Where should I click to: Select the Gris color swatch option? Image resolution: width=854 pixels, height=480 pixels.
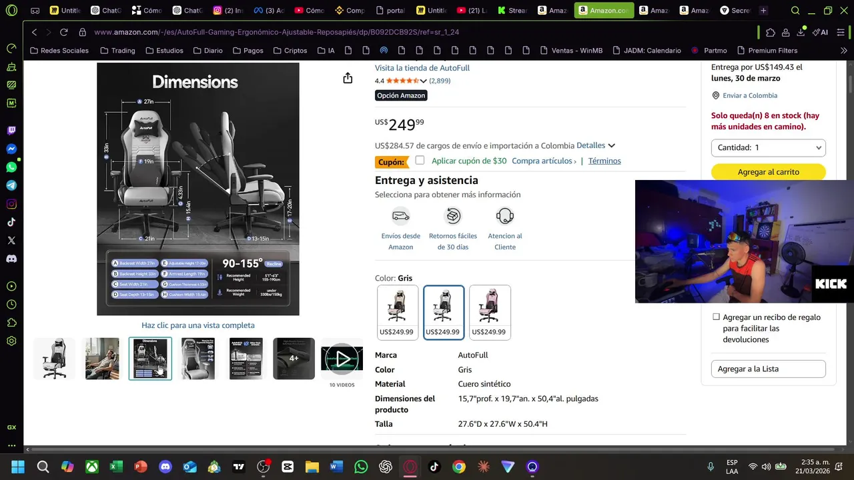pyautogui.click(x=444, y=313)
